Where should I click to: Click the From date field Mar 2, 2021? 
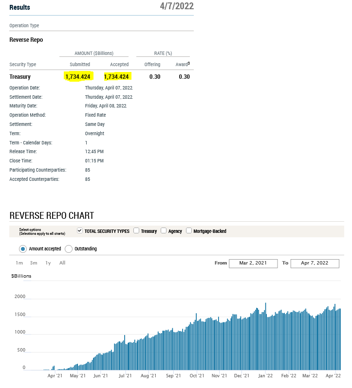[x=253, y=264]
